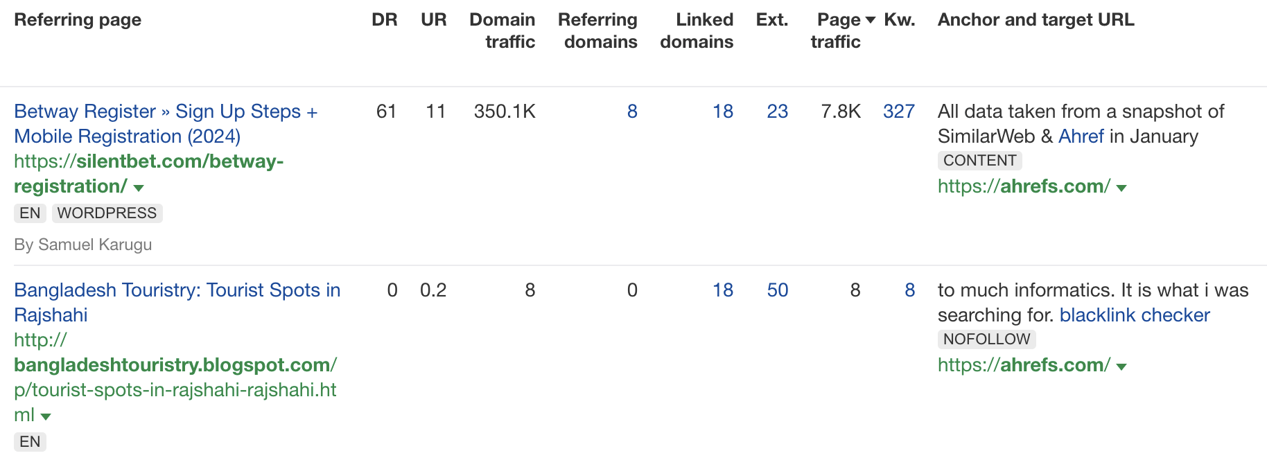This screenshot has width=1267, height=460.
Task: Expand the blogspot.com URL disclosure caret
Action: pyautogui.click(x=46, y=416)
